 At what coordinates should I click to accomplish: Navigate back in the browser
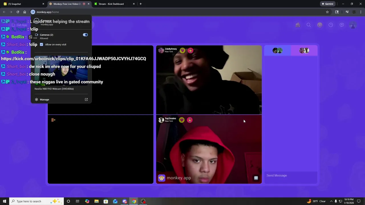pos(4,12)
